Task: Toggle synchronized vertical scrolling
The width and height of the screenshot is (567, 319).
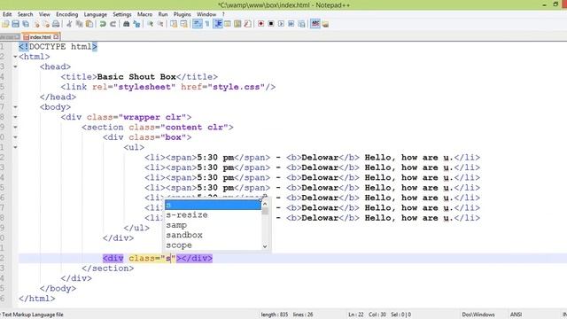Action: click(174, 24)
